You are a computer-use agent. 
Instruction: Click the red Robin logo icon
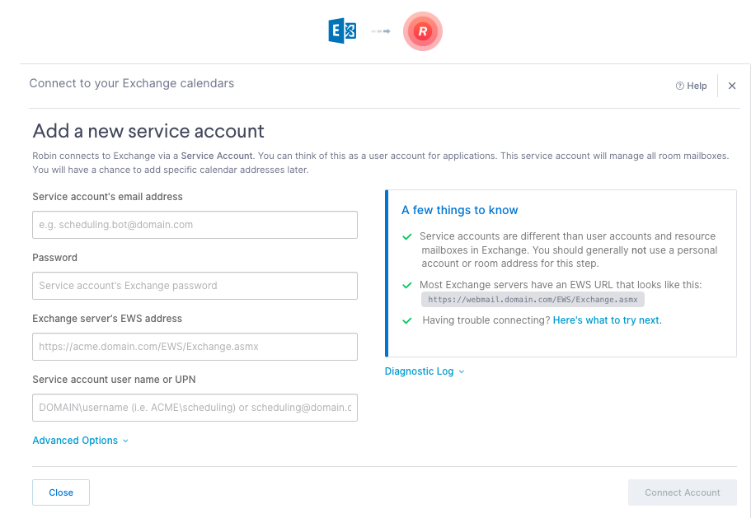pyautogui.click(x=422, y=31)
